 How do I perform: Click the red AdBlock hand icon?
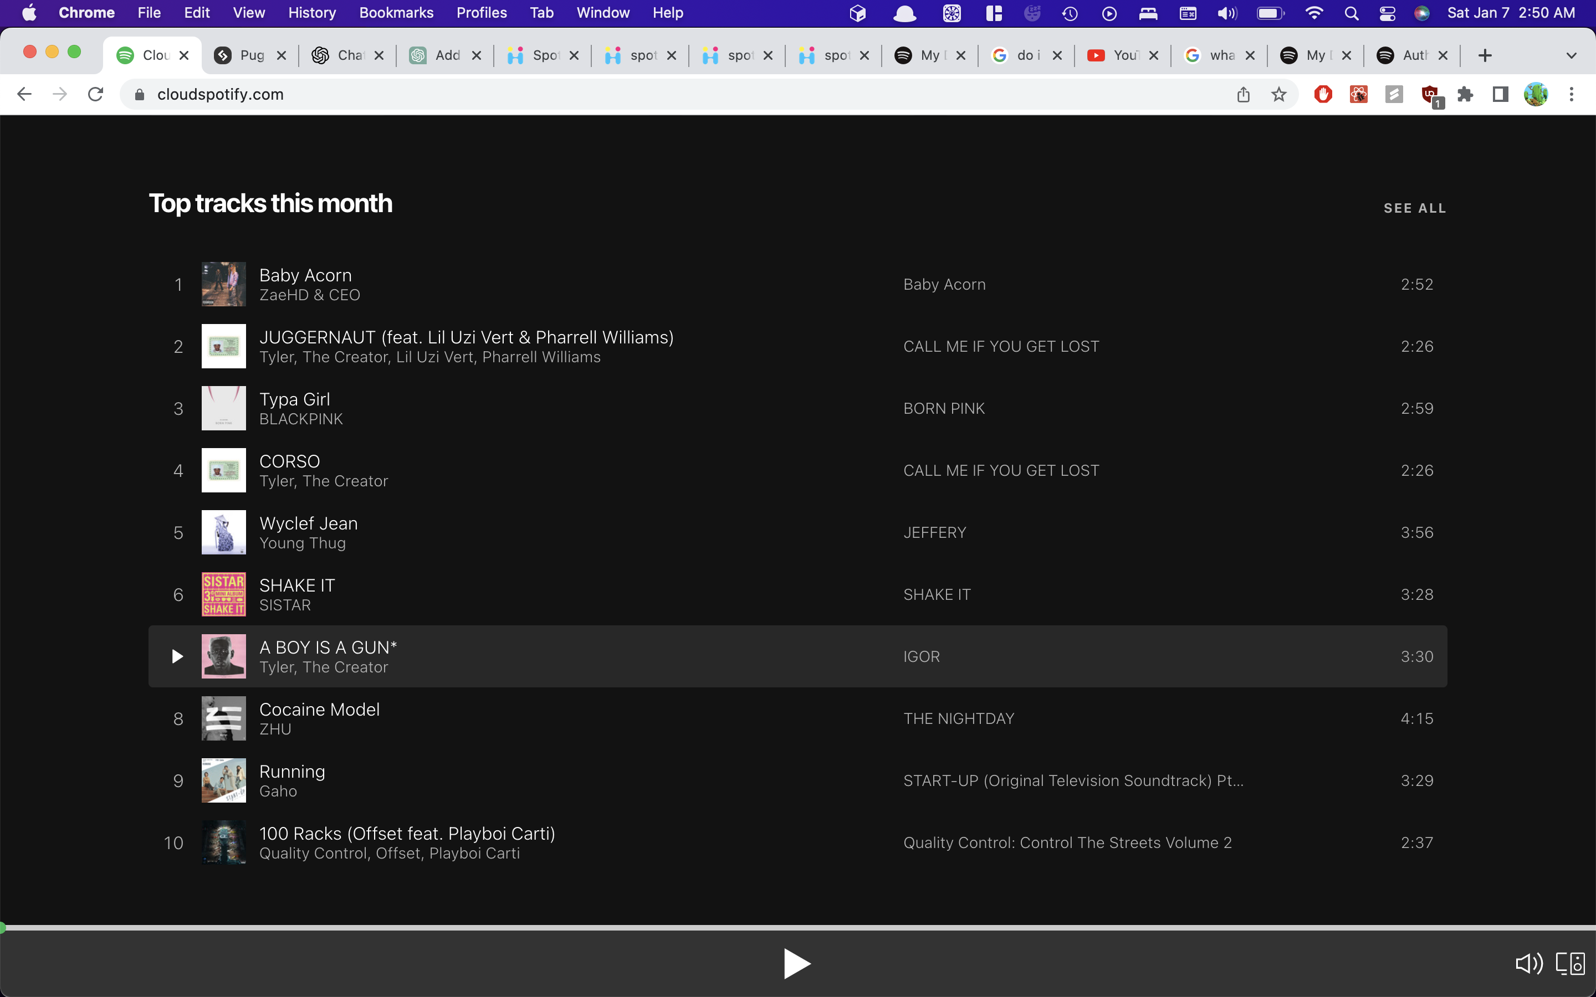[1323, 94]
